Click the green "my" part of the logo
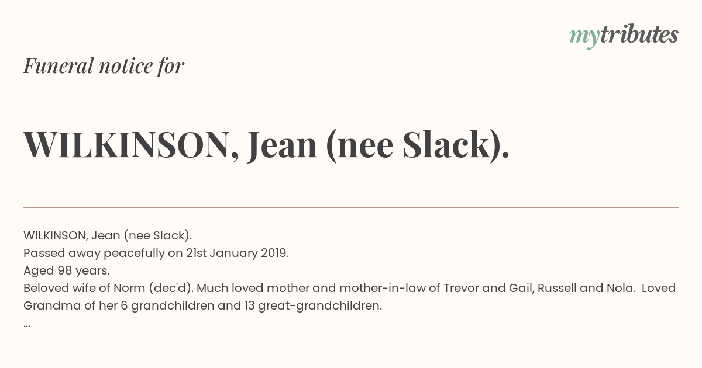 click(x=584, y=38)
